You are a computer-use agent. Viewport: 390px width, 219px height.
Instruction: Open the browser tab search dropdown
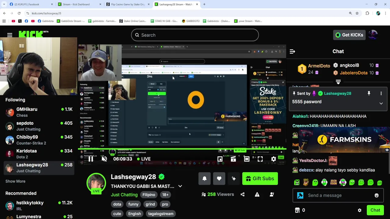coord(4,4)
